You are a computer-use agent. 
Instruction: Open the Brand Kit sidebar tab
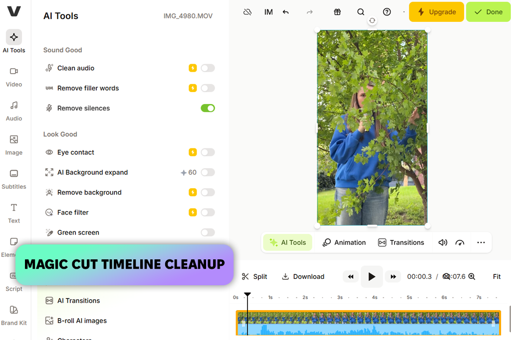(13, 316)
